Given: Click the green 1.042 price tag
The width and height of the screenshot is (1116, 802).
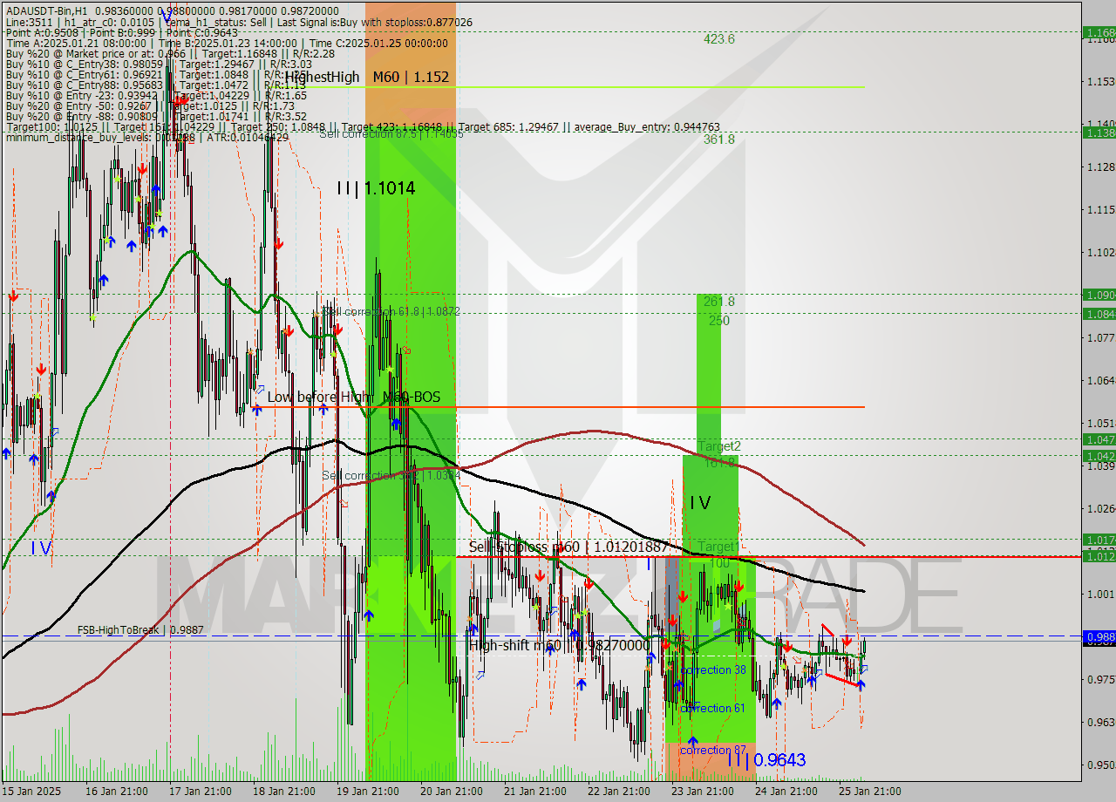Looking at the screenshot, I should click(1099, 456).
